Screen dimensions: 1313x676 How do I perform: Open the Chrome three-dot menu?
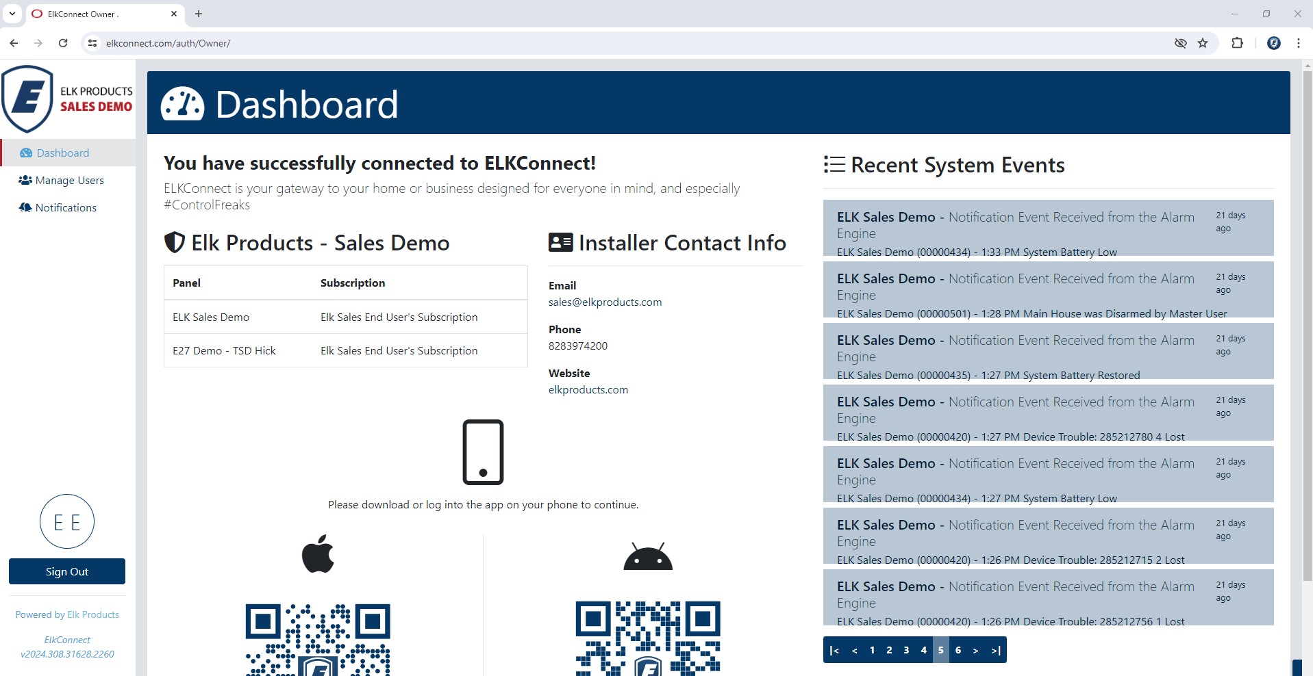click(x=1298, y=42)
